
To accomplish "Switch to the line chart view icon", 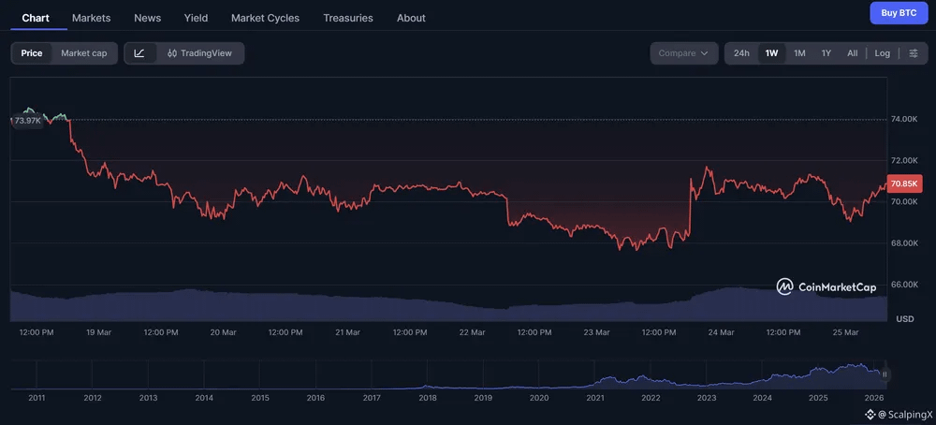I will (x=139, y=53).
